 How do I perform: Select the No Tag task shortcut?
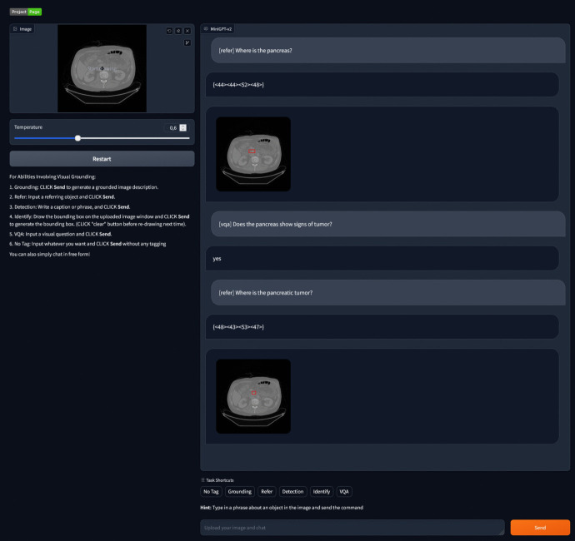point(211,492)
